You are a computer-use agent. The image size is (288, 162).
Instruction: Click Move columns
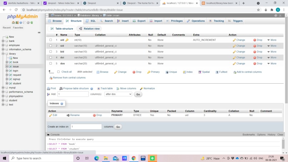click(x=126, y=88)
